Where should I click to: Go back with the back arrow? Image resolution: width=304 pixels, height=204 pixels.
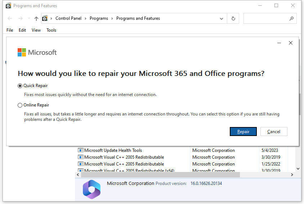point(10,18)
